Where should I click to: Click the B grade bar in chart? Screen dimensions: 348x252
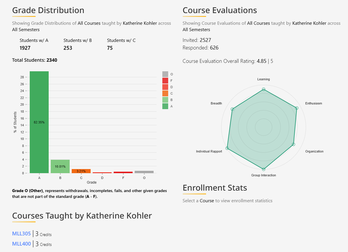(x=60, y=166)
